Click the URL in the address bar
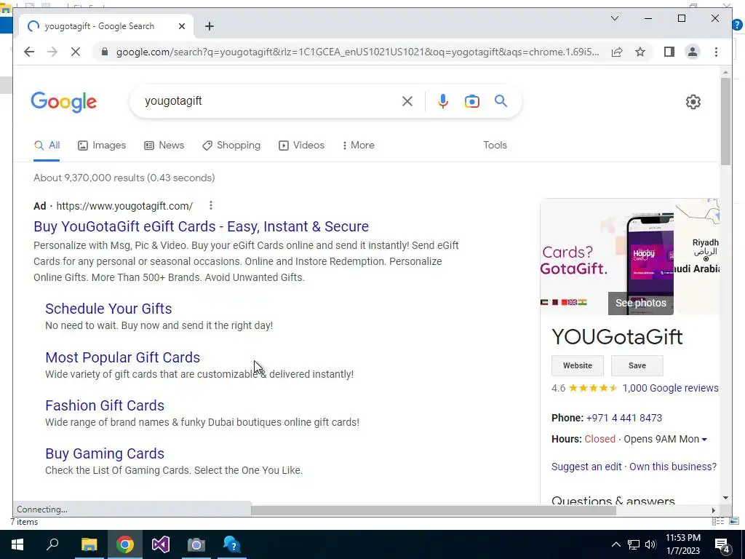This screenshot has height=559, width=745. tap(357, 52)
